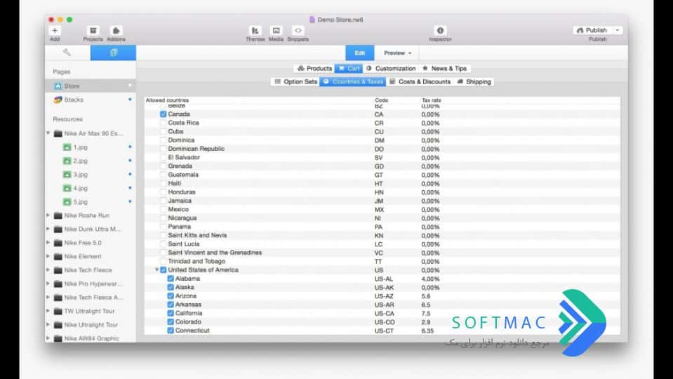Check the Costa Rica checkbox
This screenshot has width=673, height=379.
pos(163,123)
